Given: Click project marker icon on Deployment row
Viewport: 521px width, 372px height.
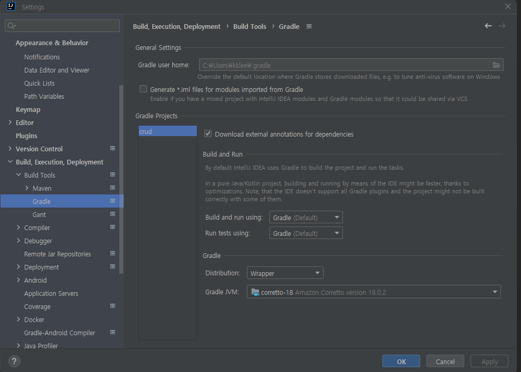Looking at the screenshot, I should pyautogui.click(x=112, y=266).
